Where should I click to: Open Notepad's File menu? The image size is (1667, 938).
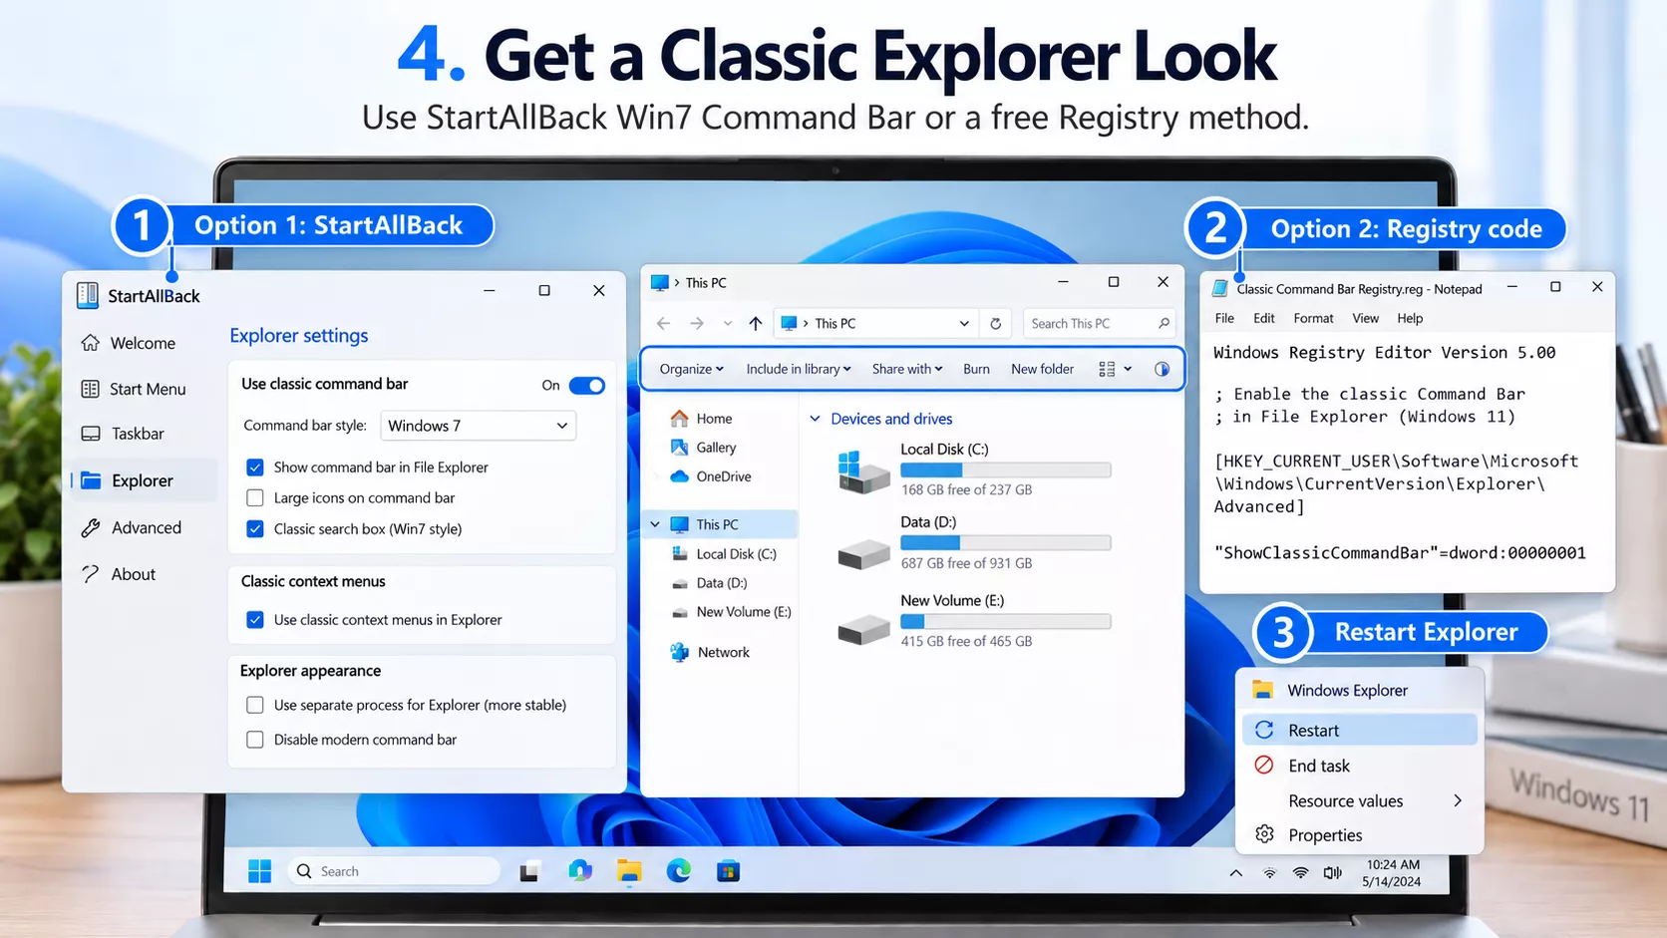1224,318
